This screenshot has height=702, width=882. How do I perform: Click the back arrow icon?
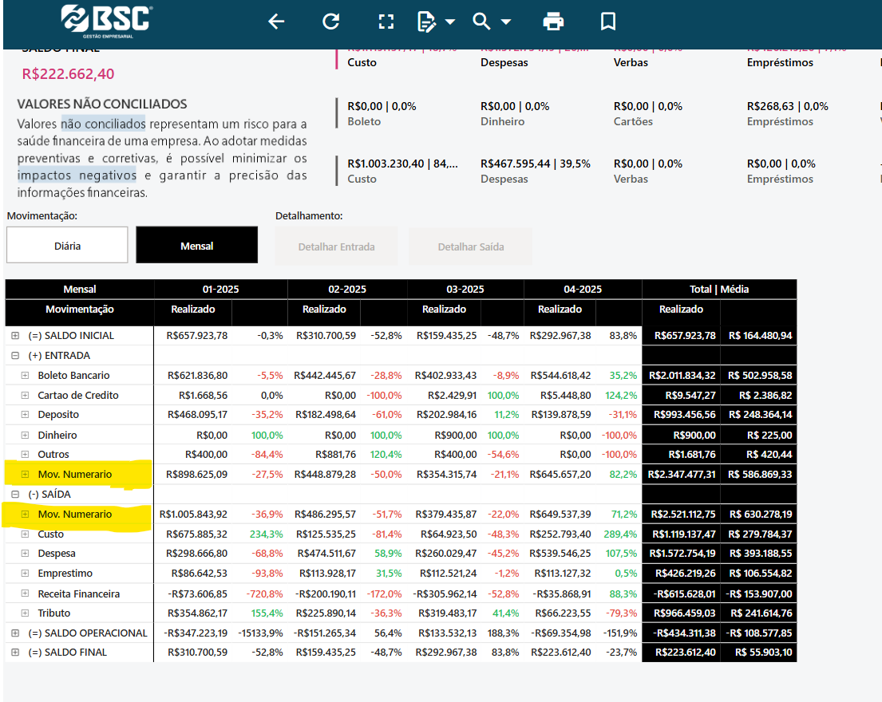tap(275, 22)
